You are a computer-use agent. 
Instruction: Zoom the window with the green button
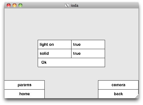click(x=20, y=5)
